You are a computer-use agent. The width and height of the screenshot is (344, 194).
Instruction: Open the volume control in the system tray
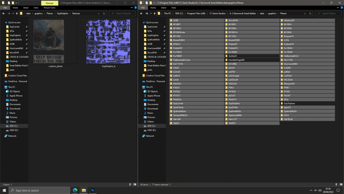(x=321, y=190)
